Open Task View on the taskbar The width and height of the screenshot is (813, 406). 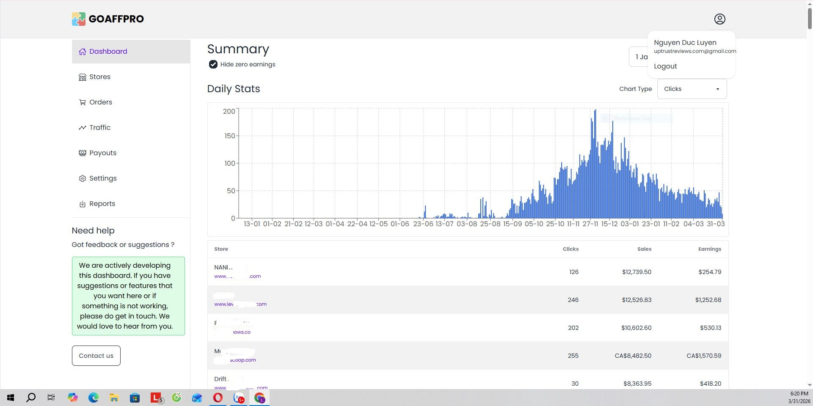[51, 398]
